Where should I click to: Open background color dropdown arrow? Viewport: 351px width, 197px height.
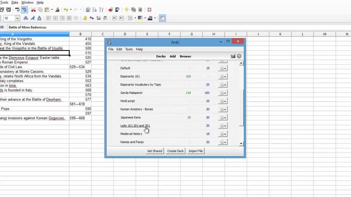145,18
